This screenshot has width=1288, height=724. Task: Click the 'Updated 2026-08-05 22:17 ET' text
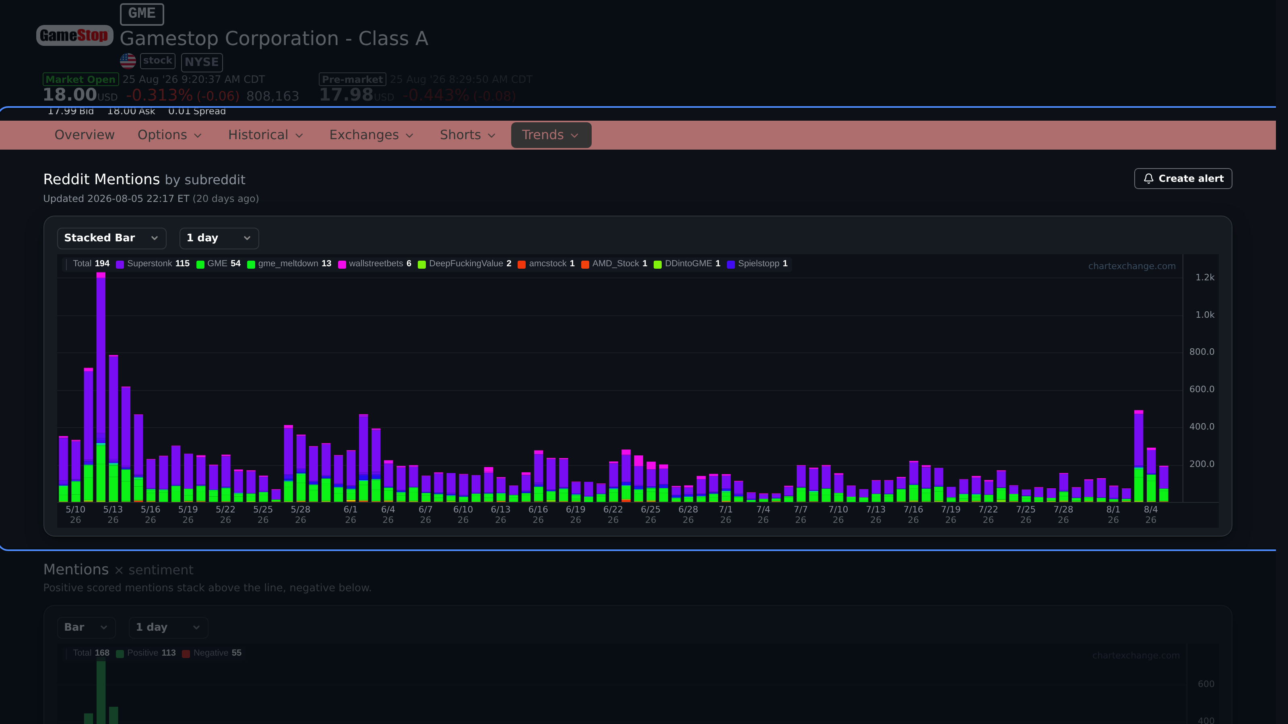[116, 198]
